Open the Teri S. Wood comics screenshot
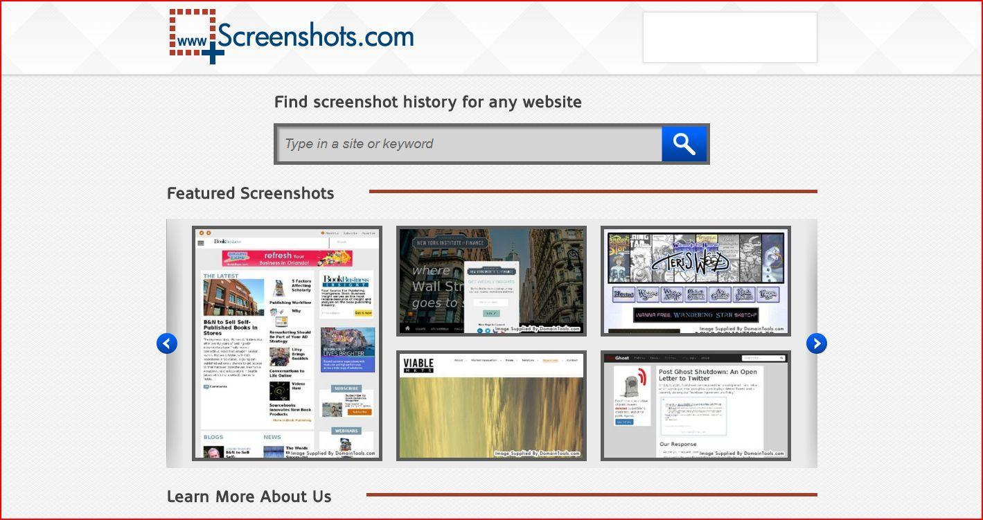Image resolution: width=983 pixels, height=520 pixels. [695, 280]
